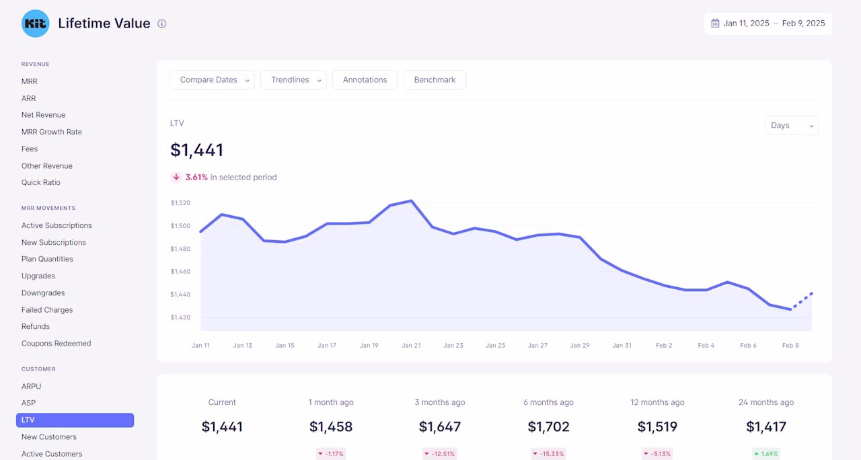This screenshot has width=861, height=460.
Task: Open the MRR report in sidebar
Action: pos(30,81)
